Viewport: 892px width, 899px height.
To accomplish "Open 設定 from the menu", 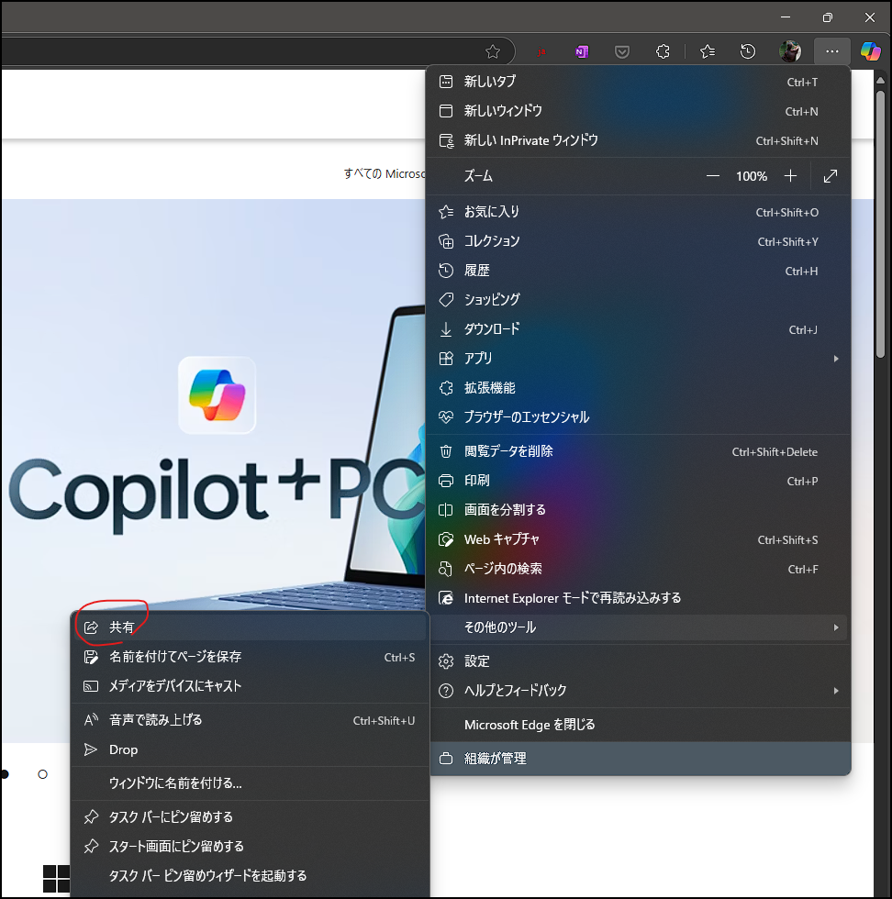I will 639,661.
